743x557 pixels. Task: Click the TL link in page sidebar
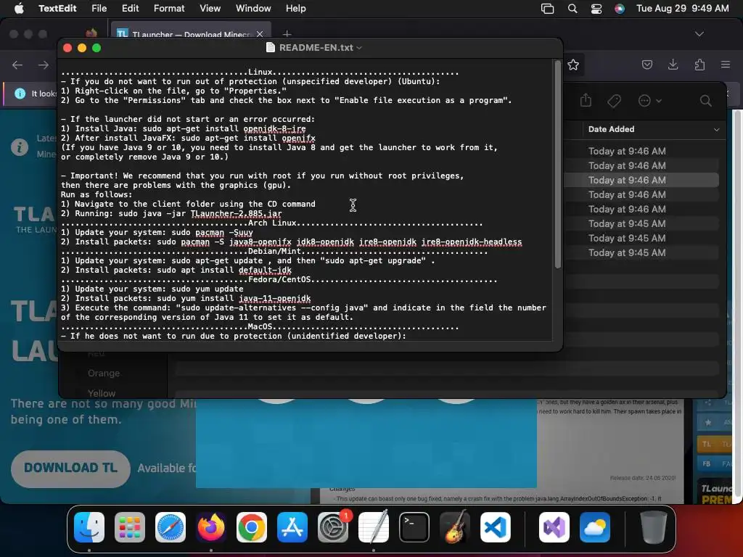point(715,444)
